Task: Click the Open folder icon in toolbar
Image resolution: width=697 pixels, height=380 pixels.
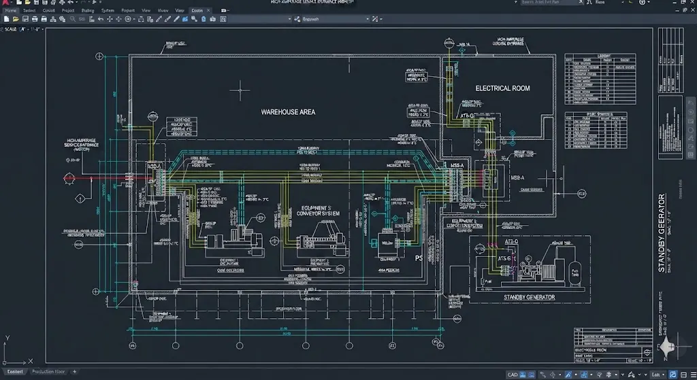Action: coord(16,19)
